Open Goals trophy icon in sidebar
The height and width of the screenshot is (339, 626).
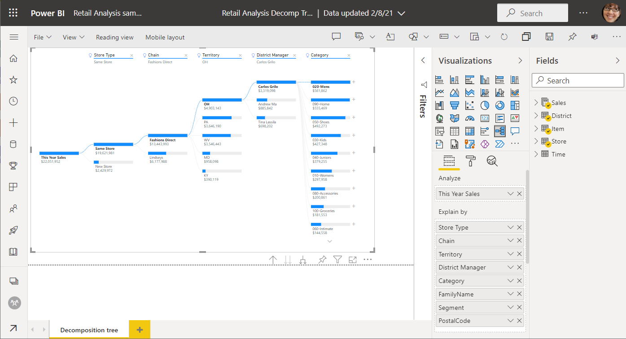[13, 166]
